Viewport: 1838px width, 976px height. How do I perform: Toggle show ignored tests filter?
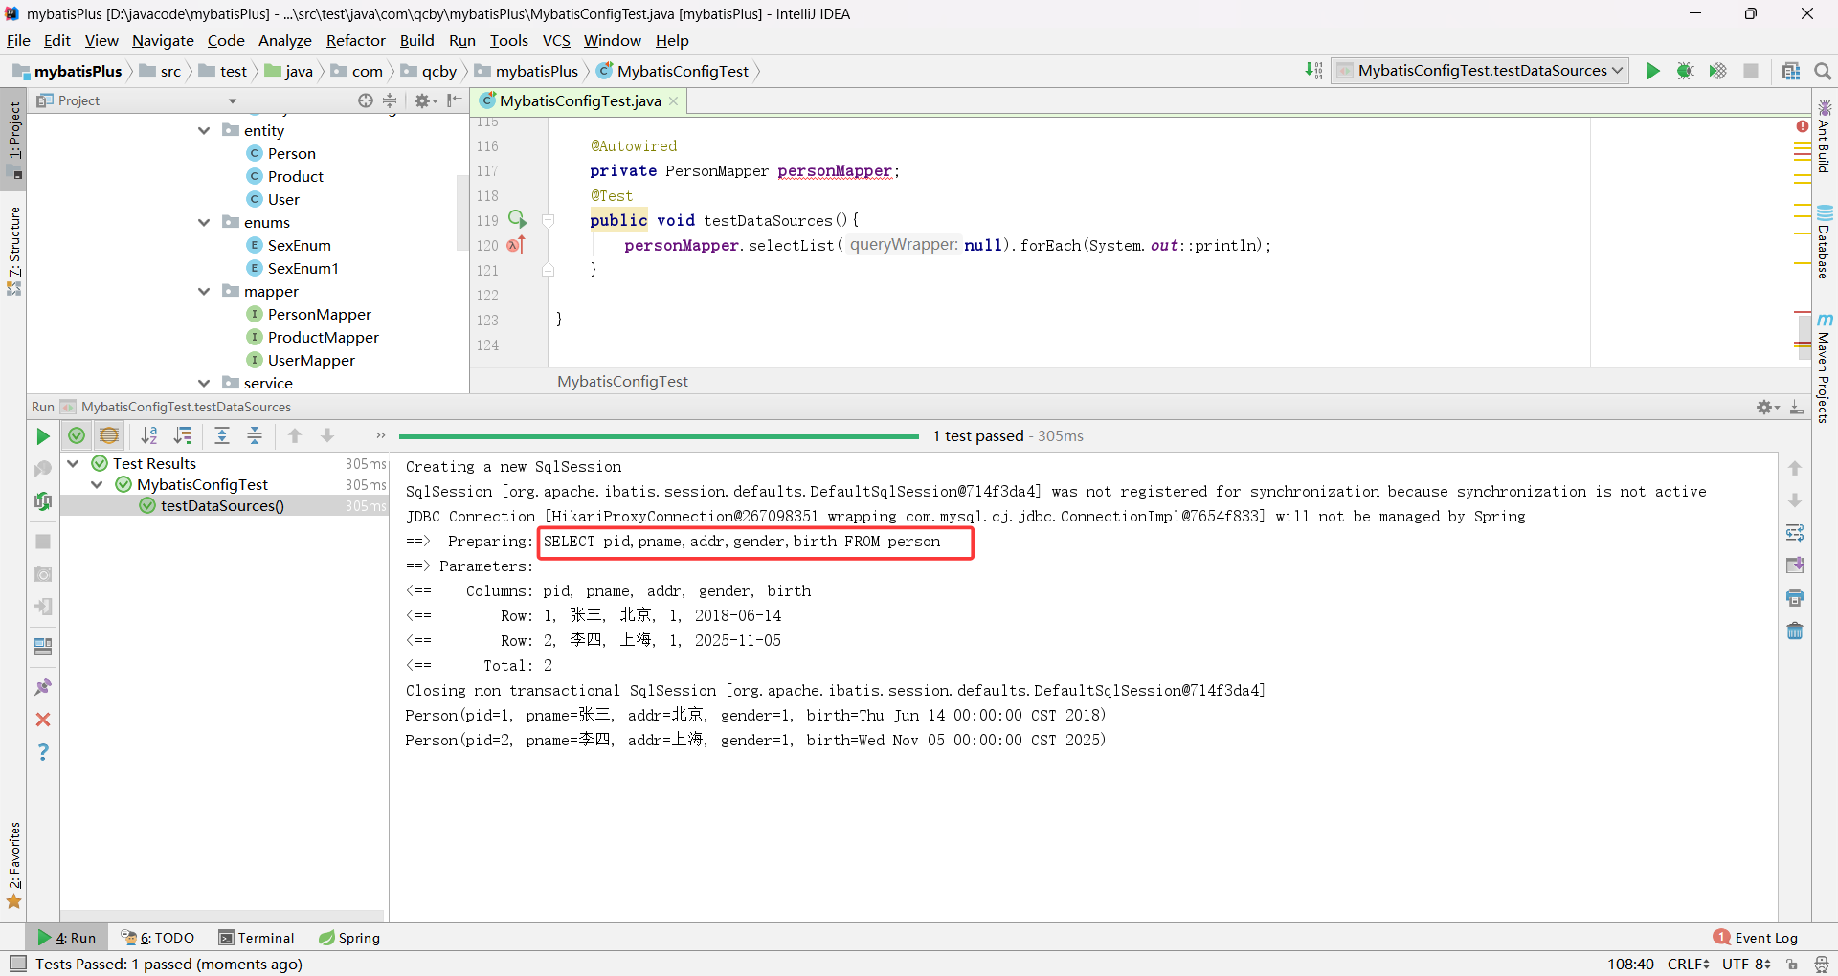tap(109, 436)
